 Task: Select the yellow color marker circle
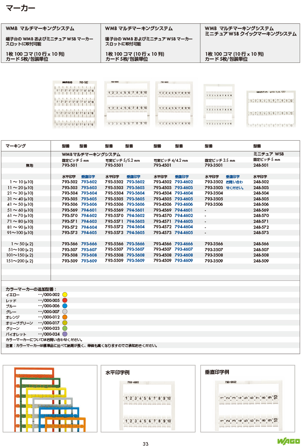pyautogui.click(x=65, y=294)
